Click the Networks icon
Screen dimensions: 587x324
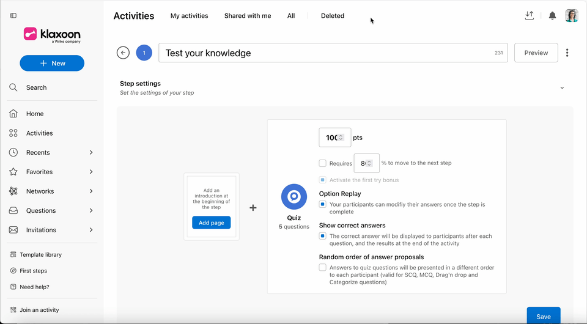(13, 191)
